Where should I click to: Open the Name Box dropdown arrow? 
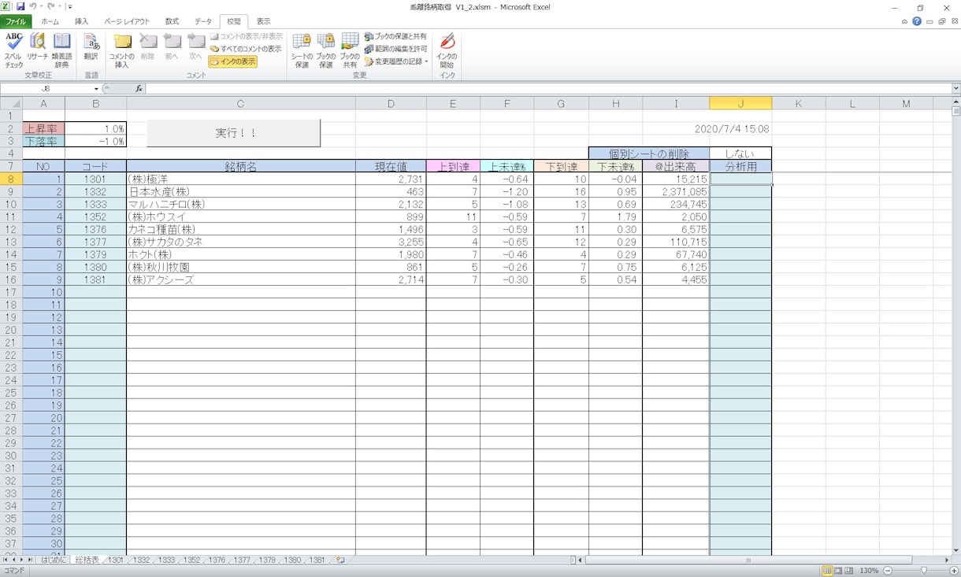point(96,89)
